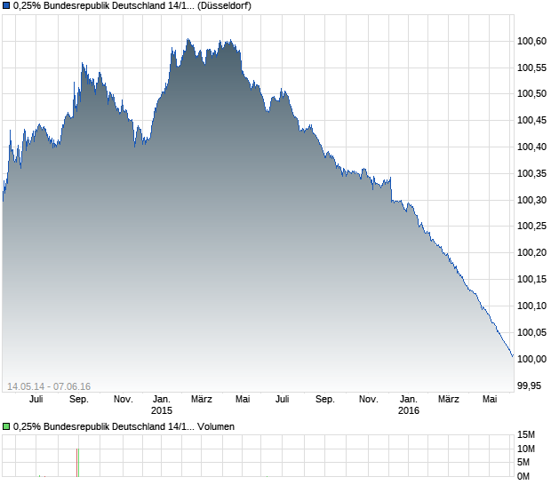This screenshot has height=485, width=551.
Task: Click the price label '100,60'
Action: [x=531, y=41]
